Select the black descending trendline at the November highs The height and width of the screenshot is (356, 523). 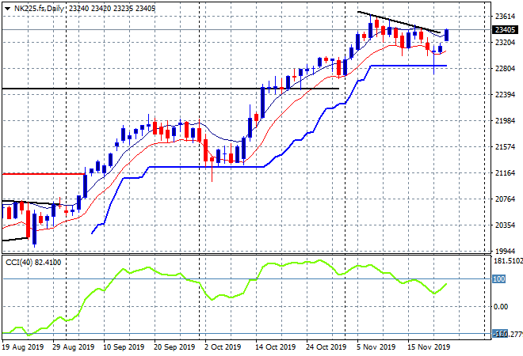coord(399,22)
